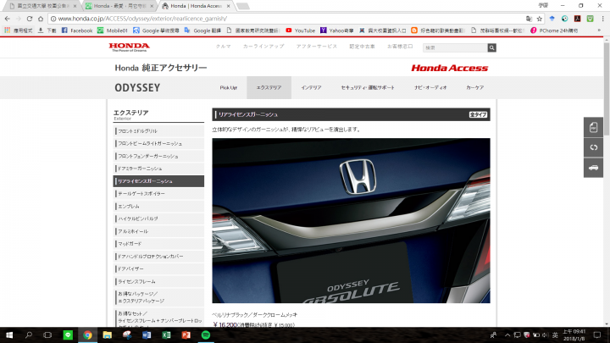Open Task View from taskbar
Image resolution: width=610 pixels, height=343 pixels.
pyautogui.click(x=47, y=335)
